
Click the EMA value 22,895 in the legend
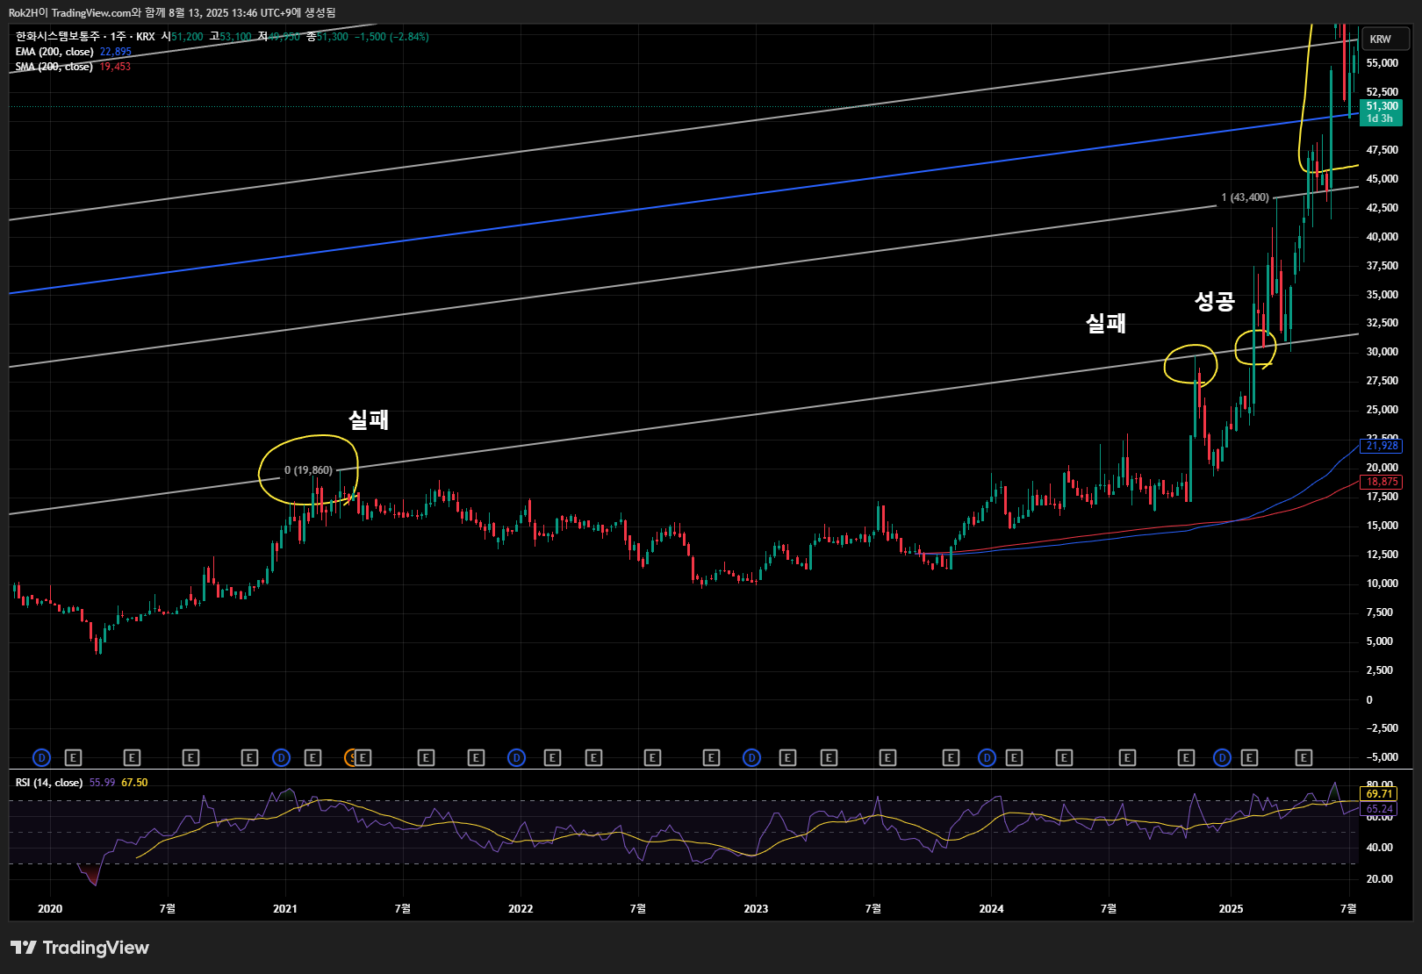115,52
